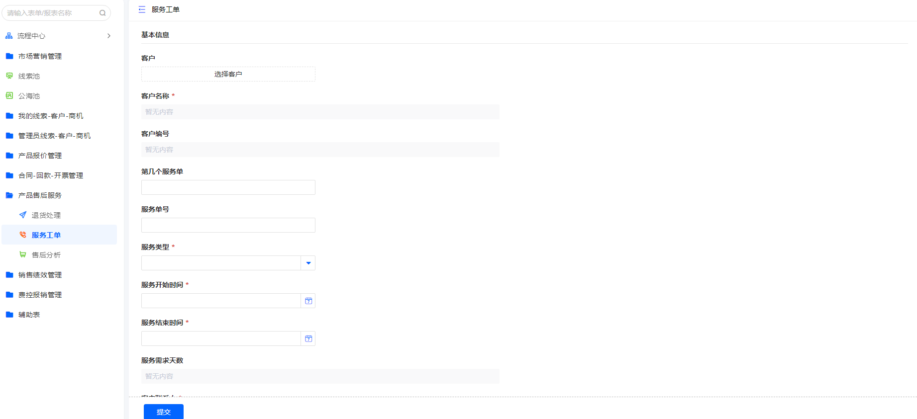Image resolution: width=917 pixels, height=419 pixels.
Task: Click the 流程中心 flow chart icon
Action: (9, 36)
